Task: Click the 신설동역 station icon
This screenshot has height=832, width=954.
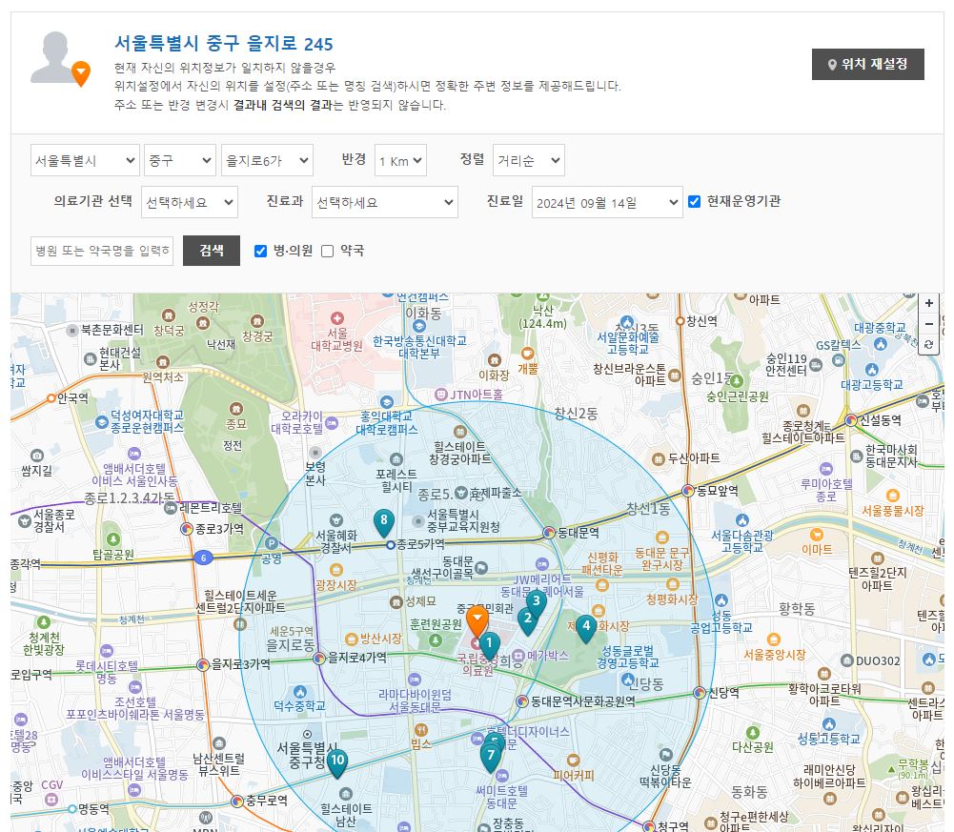Action: (851, 420)
